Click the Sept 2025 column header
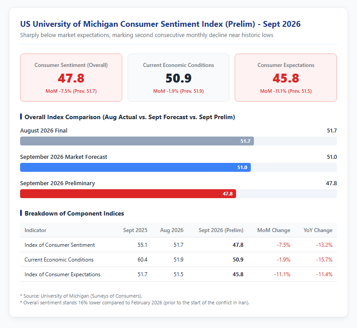The image size is (357, 328). pos(135,230)
